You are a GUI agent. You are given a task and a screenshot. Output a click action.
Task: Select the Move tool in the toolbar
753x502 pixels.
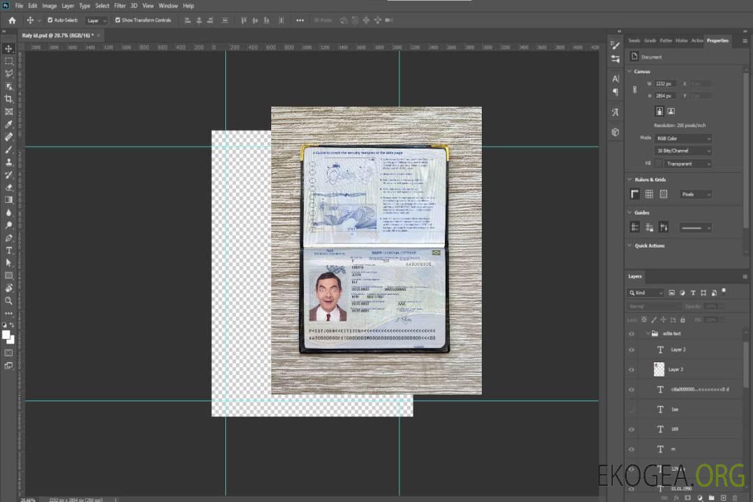(x=9, y=49)
